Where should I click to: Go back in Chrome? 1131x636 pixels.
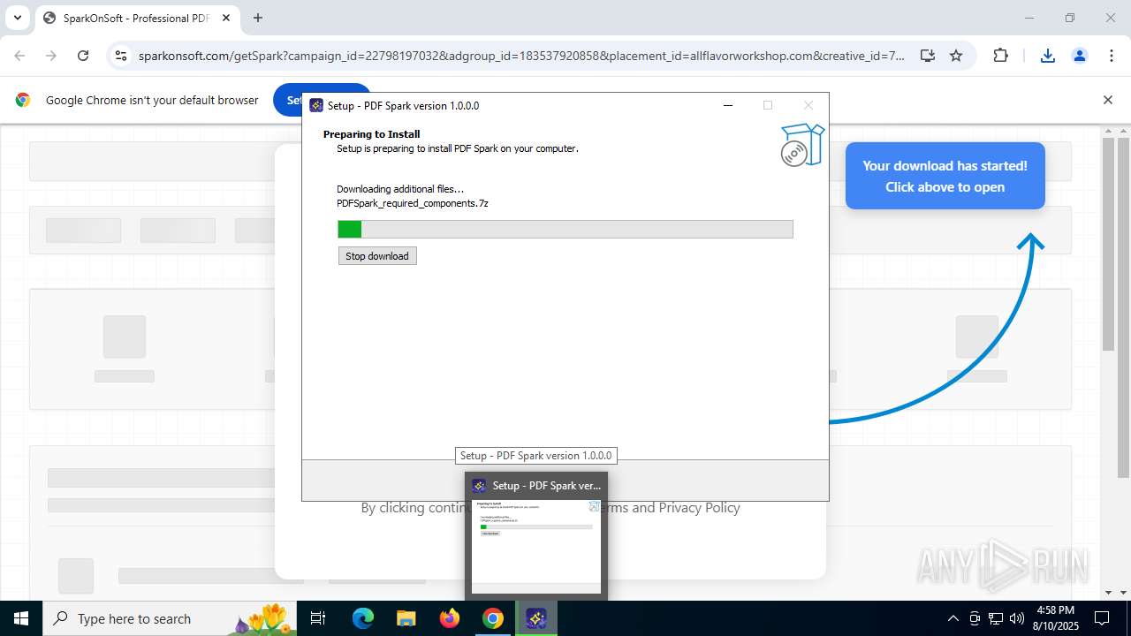pos(19,56)
